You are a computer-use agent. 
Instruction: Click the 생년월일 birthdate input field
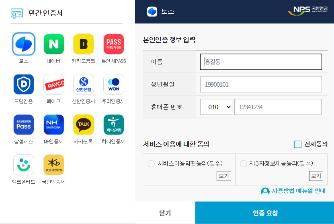[x=261, y=84]
